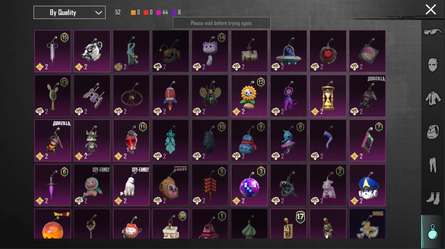Select the UFO spaceship ornament
Viewport: 445px width, 249px height.
288,51
